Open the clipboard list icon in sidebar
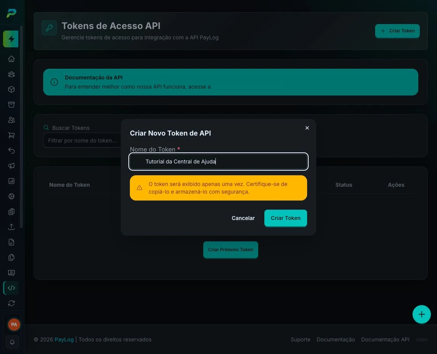Image resolution: width=437 pixels, height=354 pixels. (11, 212)
